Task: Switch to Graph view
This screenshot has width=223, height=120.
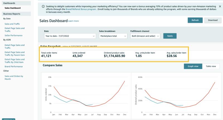Action: [x=193, y=66]
